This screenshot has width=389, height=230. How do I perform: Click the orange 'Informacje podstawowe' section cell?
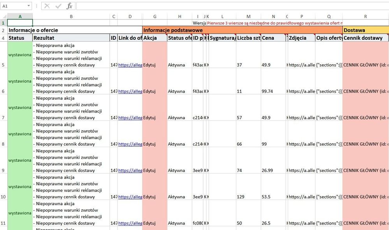pos(242,30)
